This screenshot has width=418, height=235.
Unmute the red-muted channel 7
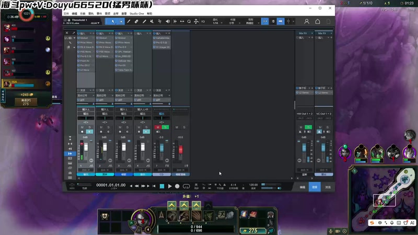[158, 127]
